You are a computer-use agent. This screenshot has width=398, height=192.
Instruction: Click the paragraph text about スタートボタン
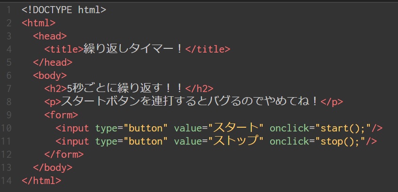[190, 101]
